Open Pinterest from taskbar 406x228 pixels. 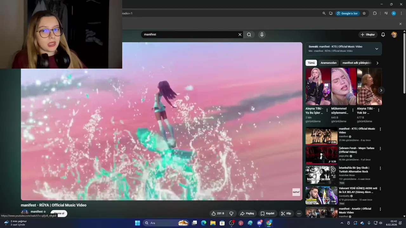point(241,223)
